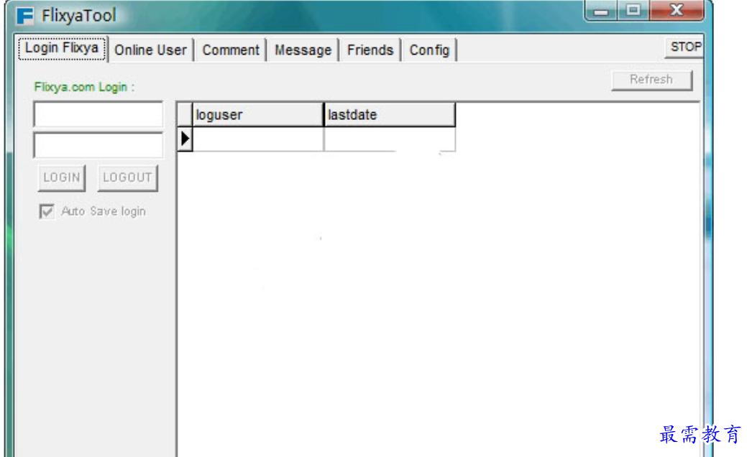Click the grid's top-left select-all corner cell

[185, 115]
